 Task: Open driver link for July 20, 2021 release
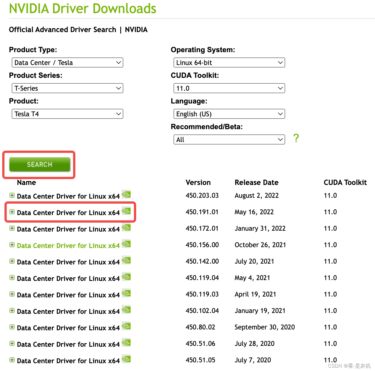click(x=68, y=262)
